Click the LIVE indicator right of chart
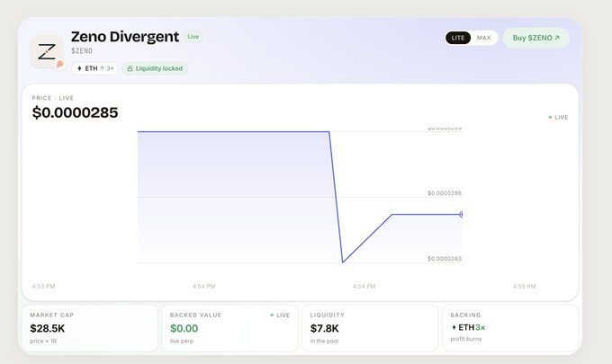 [x=558, y=118]
